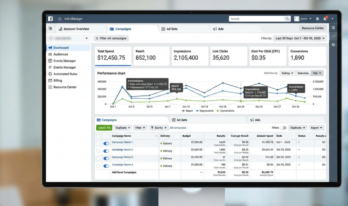
Task: Open the Ads tab
Action: [x=219, y=29]
